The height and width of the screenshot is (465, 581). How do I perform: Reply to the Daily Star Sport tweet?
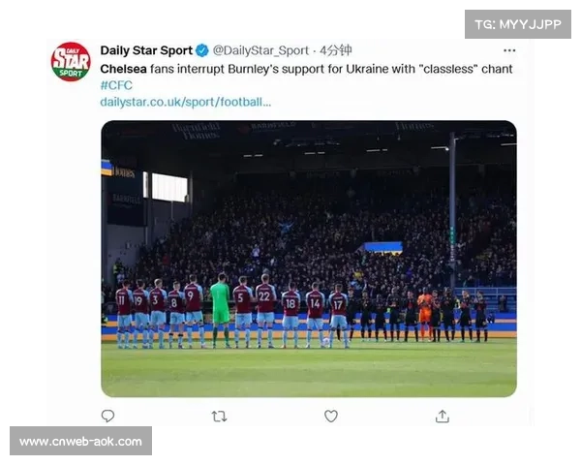(x=107, y=416)
